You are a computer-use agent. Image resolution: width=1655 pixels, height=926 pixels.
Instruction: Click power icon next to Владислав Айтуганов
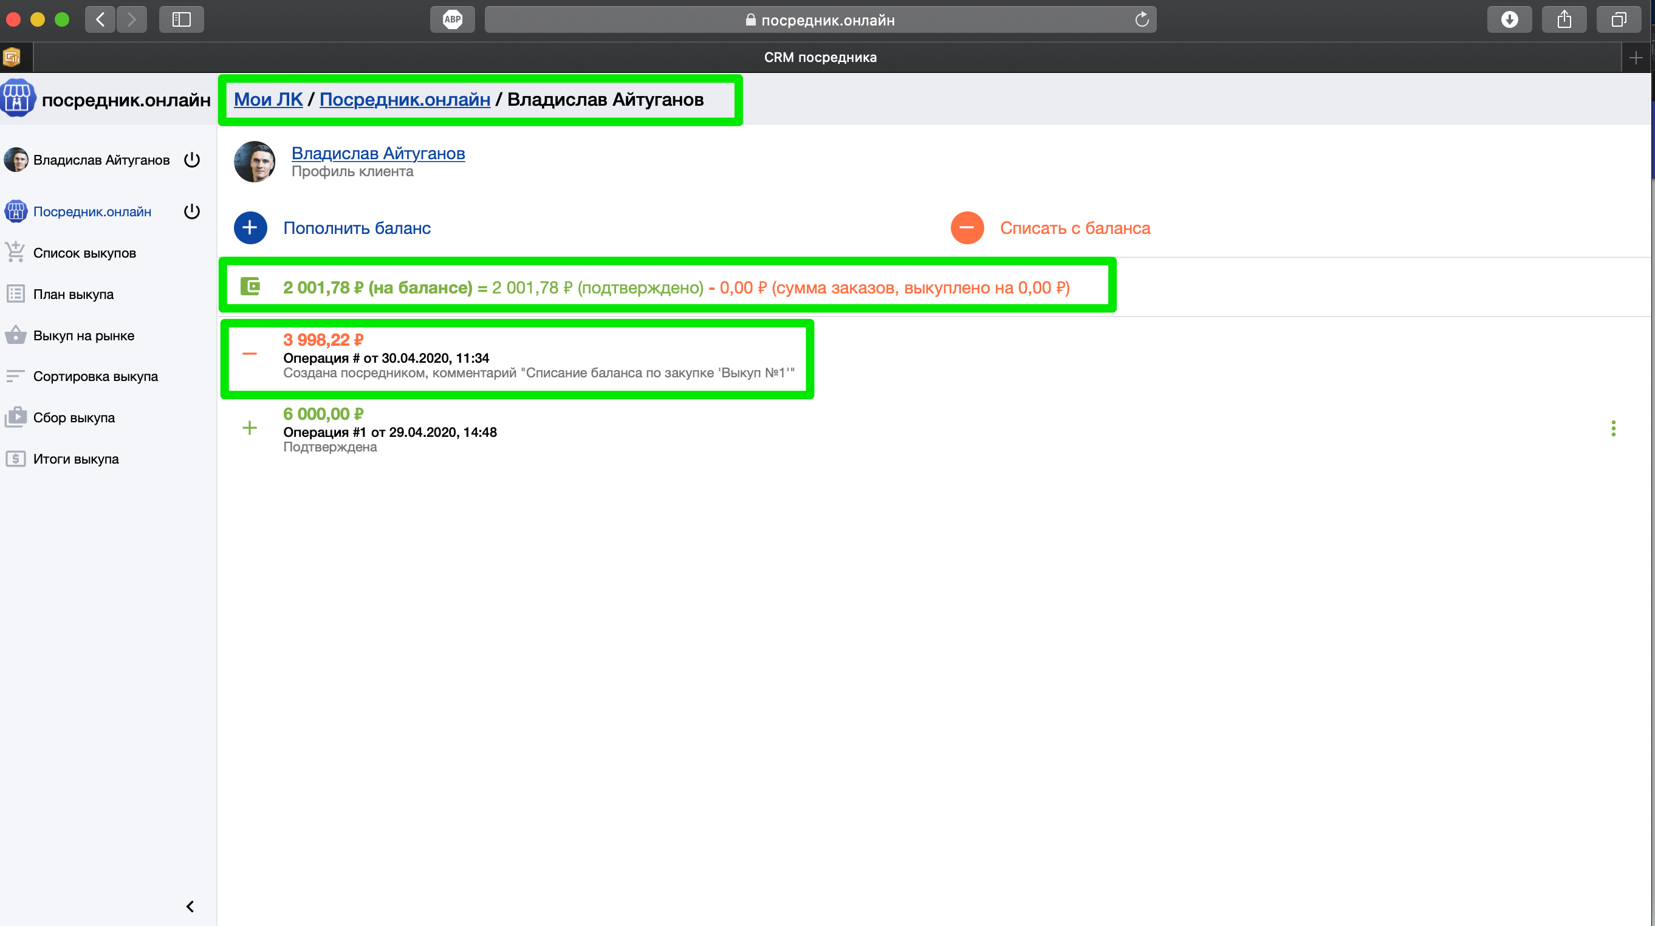pyautogui.click(x=191, y=159)
